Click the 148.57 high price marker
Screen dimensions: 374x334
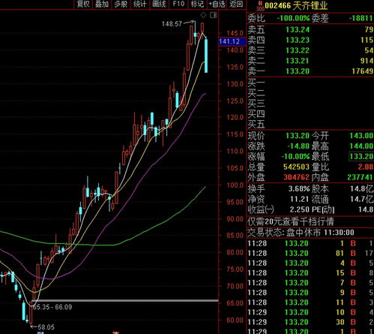[x=172, y=24]
